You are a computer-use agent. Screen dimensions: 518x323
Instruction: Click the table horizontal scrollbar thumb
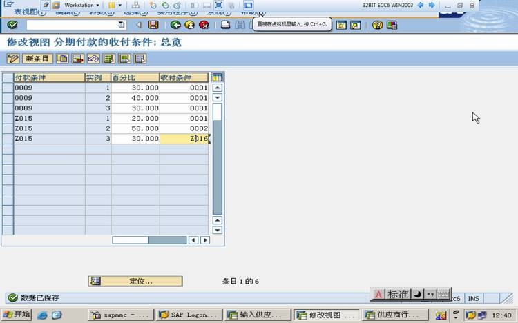coord(148,240)
